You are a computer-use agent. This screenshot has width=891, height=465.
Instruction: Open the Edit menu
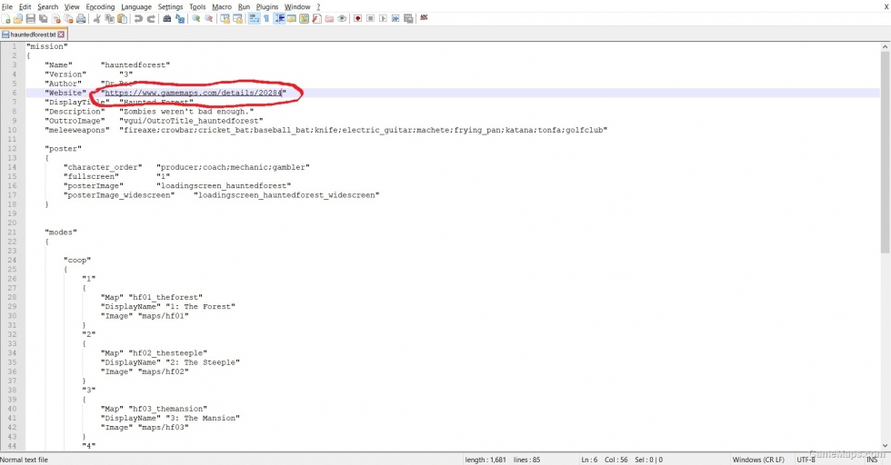click(x=25, y=7)
